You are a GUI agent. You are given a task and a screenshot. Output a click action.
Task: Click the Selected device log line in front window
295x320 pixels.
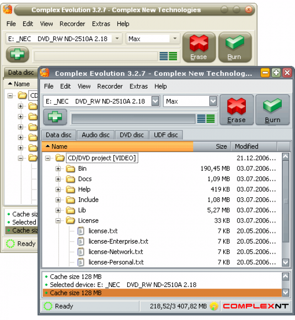pyautogui.click(x=162, y=285)
